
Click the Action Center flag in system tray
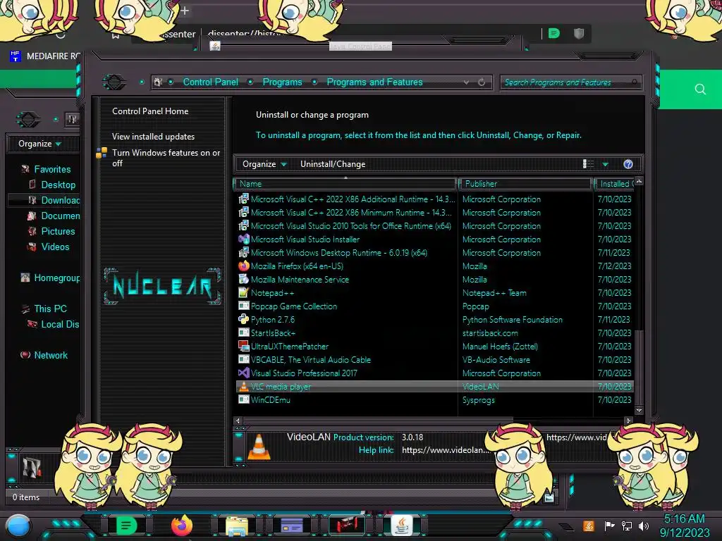(609, 526)
